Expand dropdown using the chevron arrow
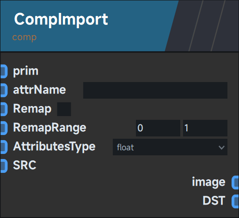The image size is (239, 218). (x=221, y=147)
